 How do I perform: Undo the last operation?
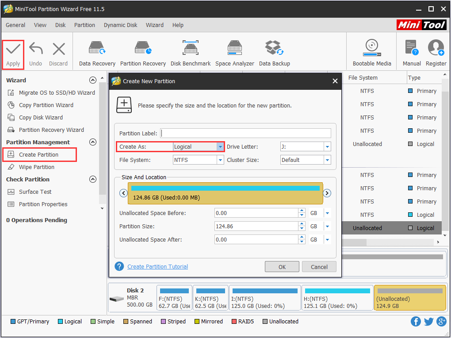[36, 54]
